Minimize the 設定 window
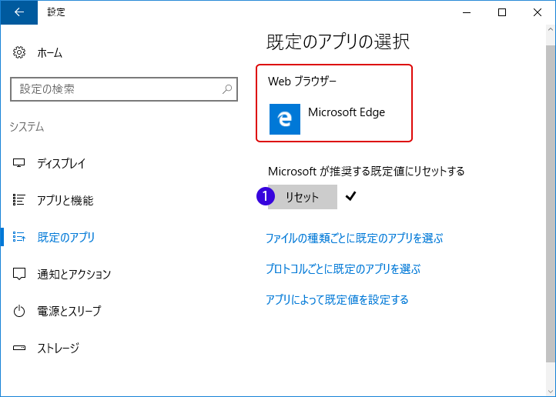 coord(467,12)
